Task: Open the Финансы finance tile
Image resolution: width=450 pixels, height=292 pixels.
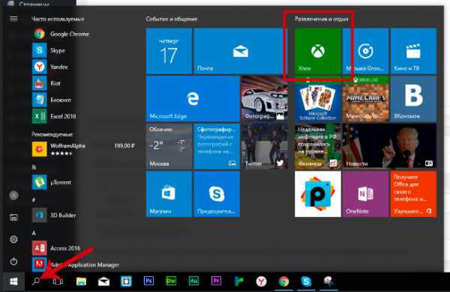Action: click(318, 147)
